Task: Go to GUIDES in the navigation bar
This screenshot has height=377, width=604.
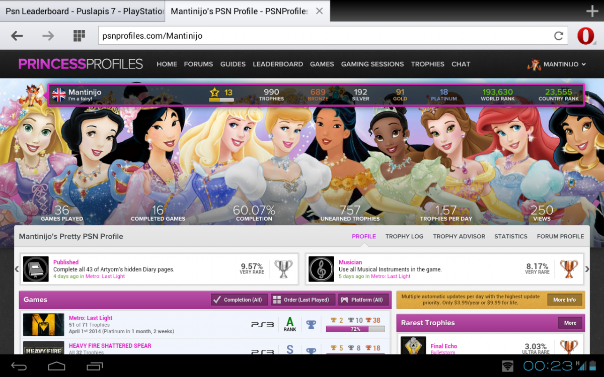Action: (233, 64)
